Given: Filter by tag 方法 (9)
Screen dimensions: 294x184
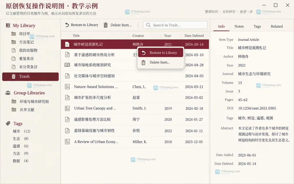Looking at the screenshot, I should (x=20, y=154).
